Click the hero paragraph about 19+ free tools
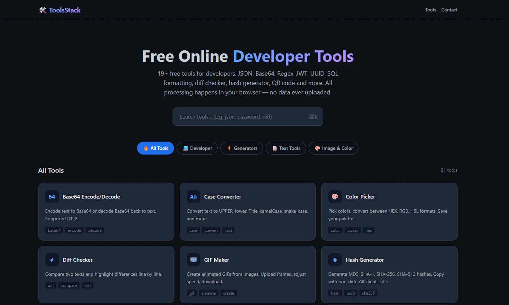509x305 pixels. (x=248, y=83)
